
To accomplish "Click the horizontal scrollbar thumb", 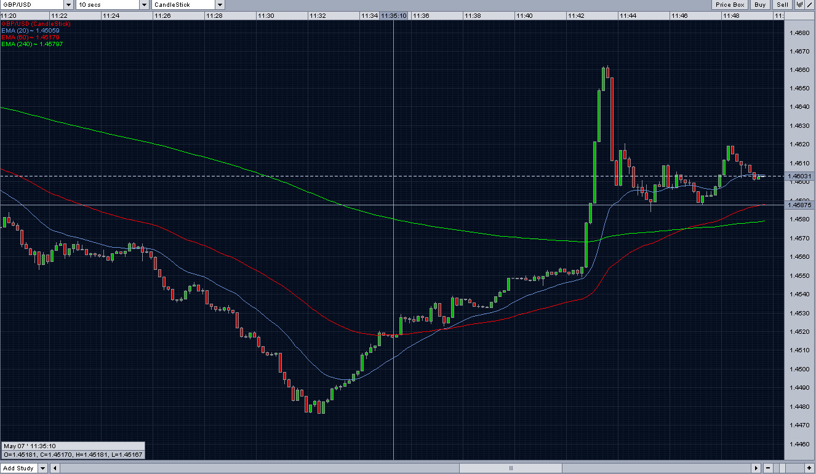I will [510, 468].
